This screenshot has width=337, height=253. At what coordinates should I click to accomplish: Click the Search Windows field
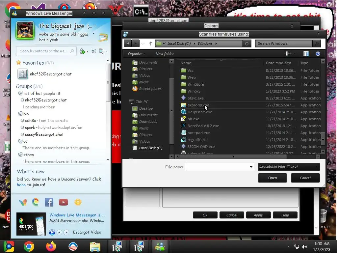[x=284, y=44]
